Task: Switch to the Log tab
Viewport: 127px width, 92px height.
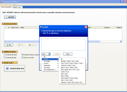Action: pyautogui.click(x=19, y=7)
